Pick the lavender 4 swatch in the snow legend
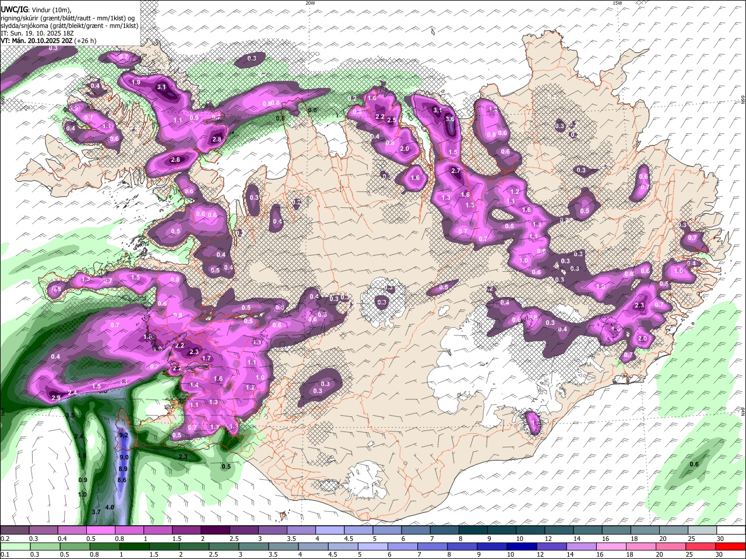746x559 pixels. (x=330, y=530)
